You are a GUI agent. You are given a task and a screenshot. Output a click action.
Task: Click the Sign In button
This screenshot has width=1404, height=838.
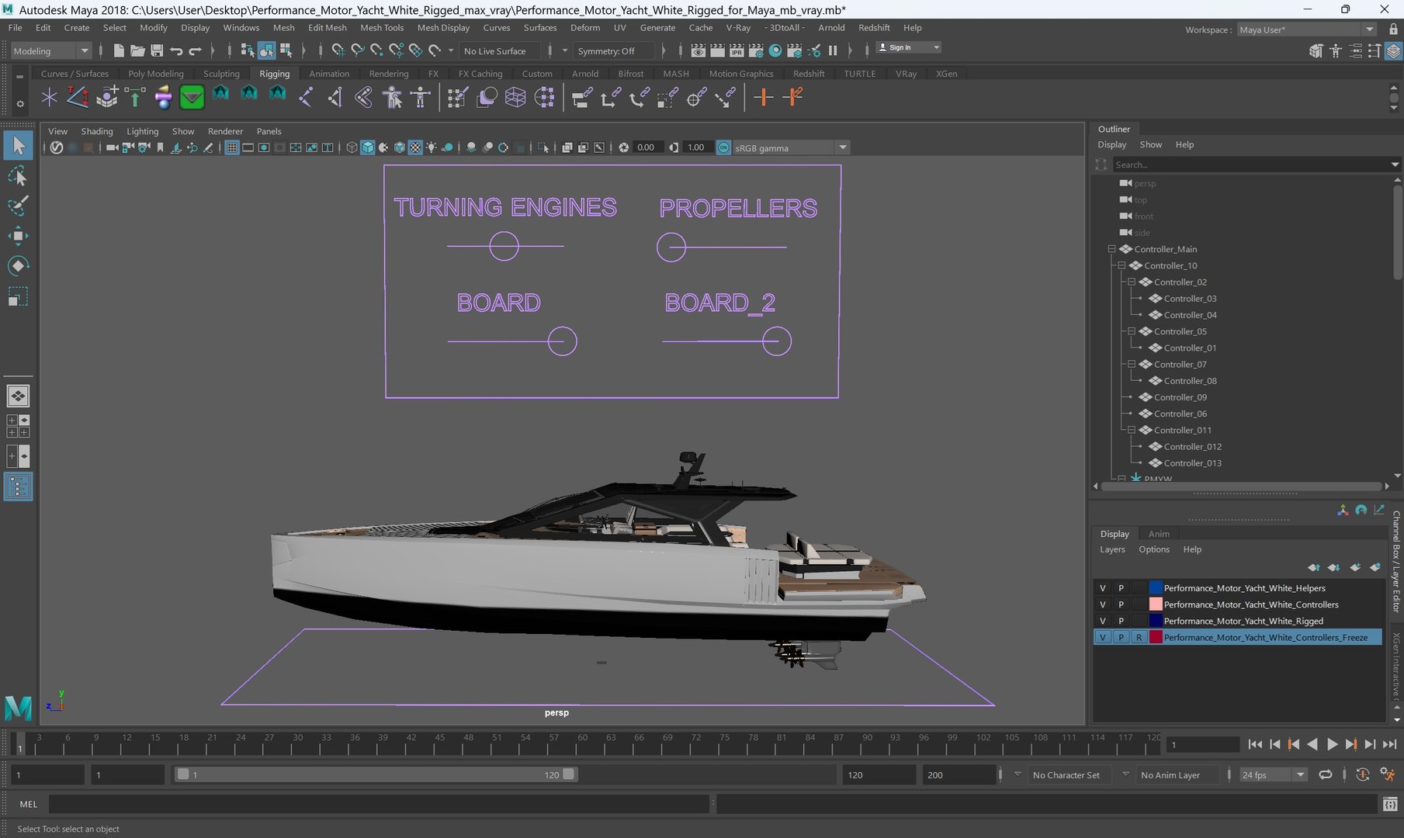coord(907,47)
